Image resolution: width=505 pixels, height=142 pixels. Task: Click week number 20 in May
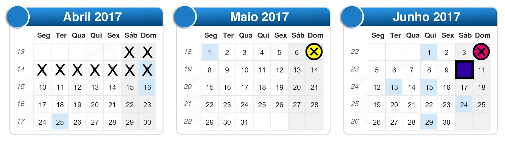pos(188,87)
